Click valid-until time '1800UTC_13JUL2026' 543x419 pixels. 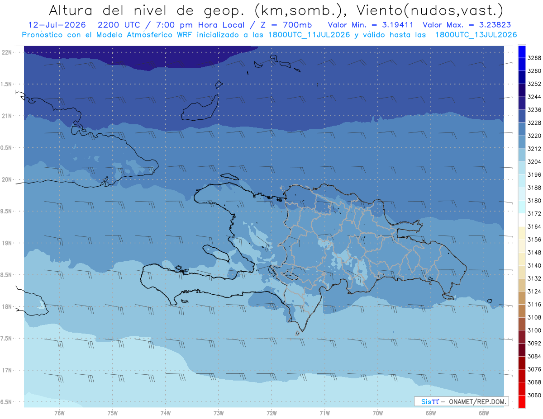click(476, 35)
